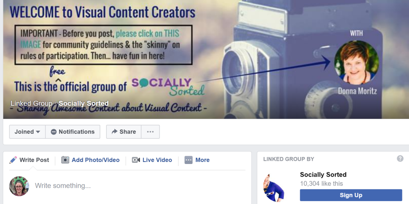Open the More composer options menu
Viewport: 409px width, 204px height.
197,160
